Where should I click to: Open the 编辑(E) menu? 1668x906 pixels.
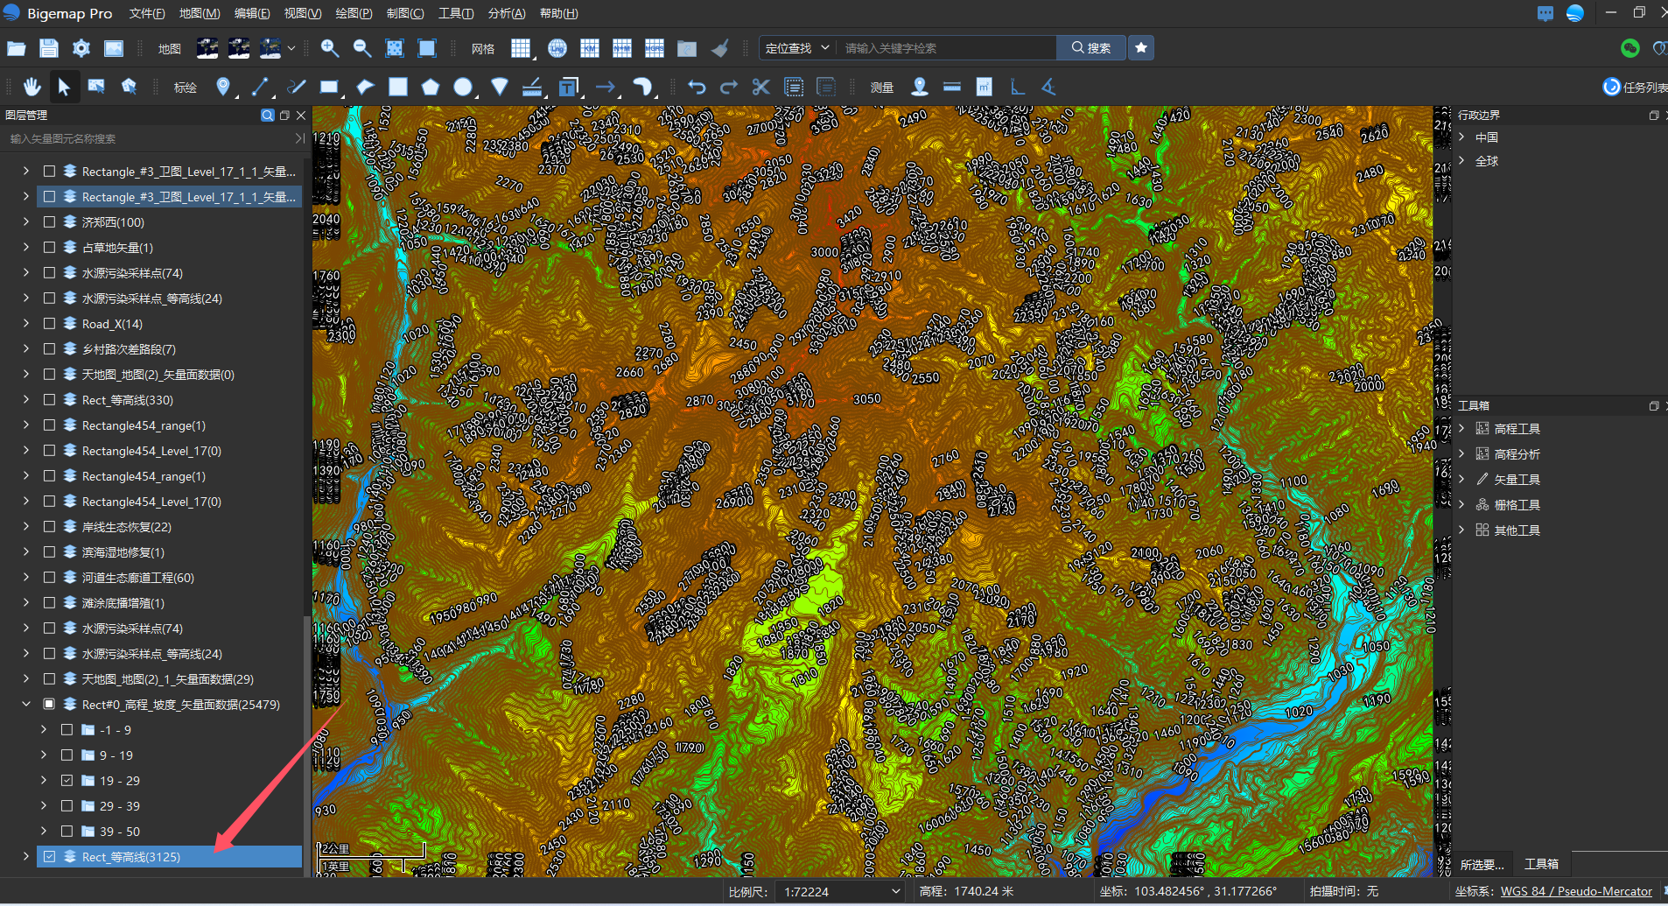252,13
